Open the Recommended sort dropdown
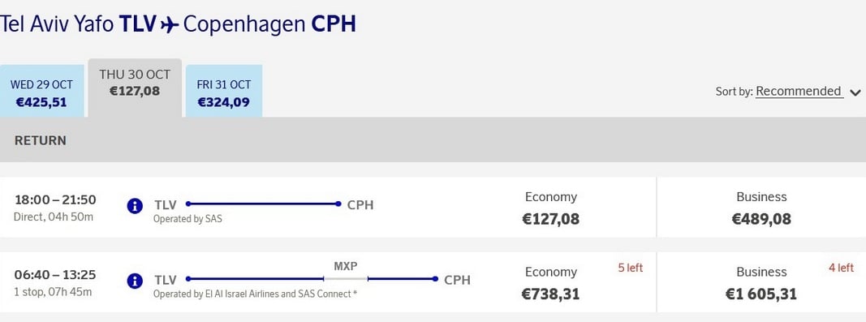This screenshot has height=322, width=866. [x=799, y=91]
